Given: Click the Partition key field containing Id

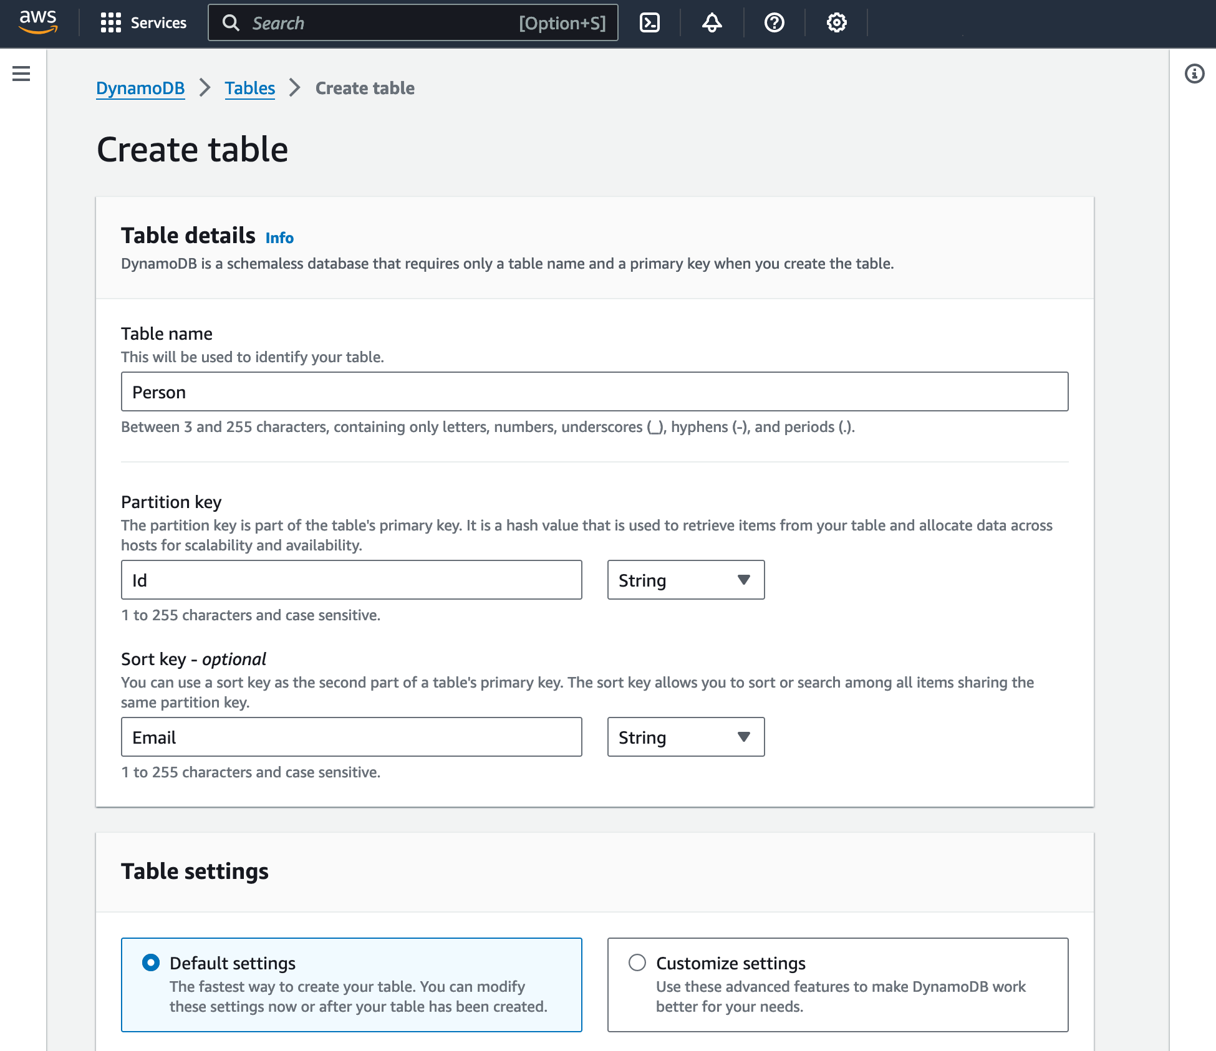Looking at the screenshot, I should click(x=351, y=580).
